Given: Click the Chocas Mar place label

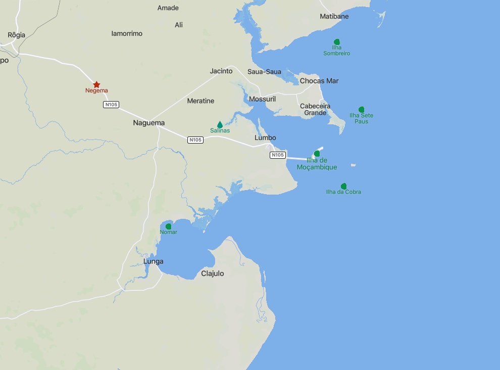Looking at the screenshot, I should 319,81.
